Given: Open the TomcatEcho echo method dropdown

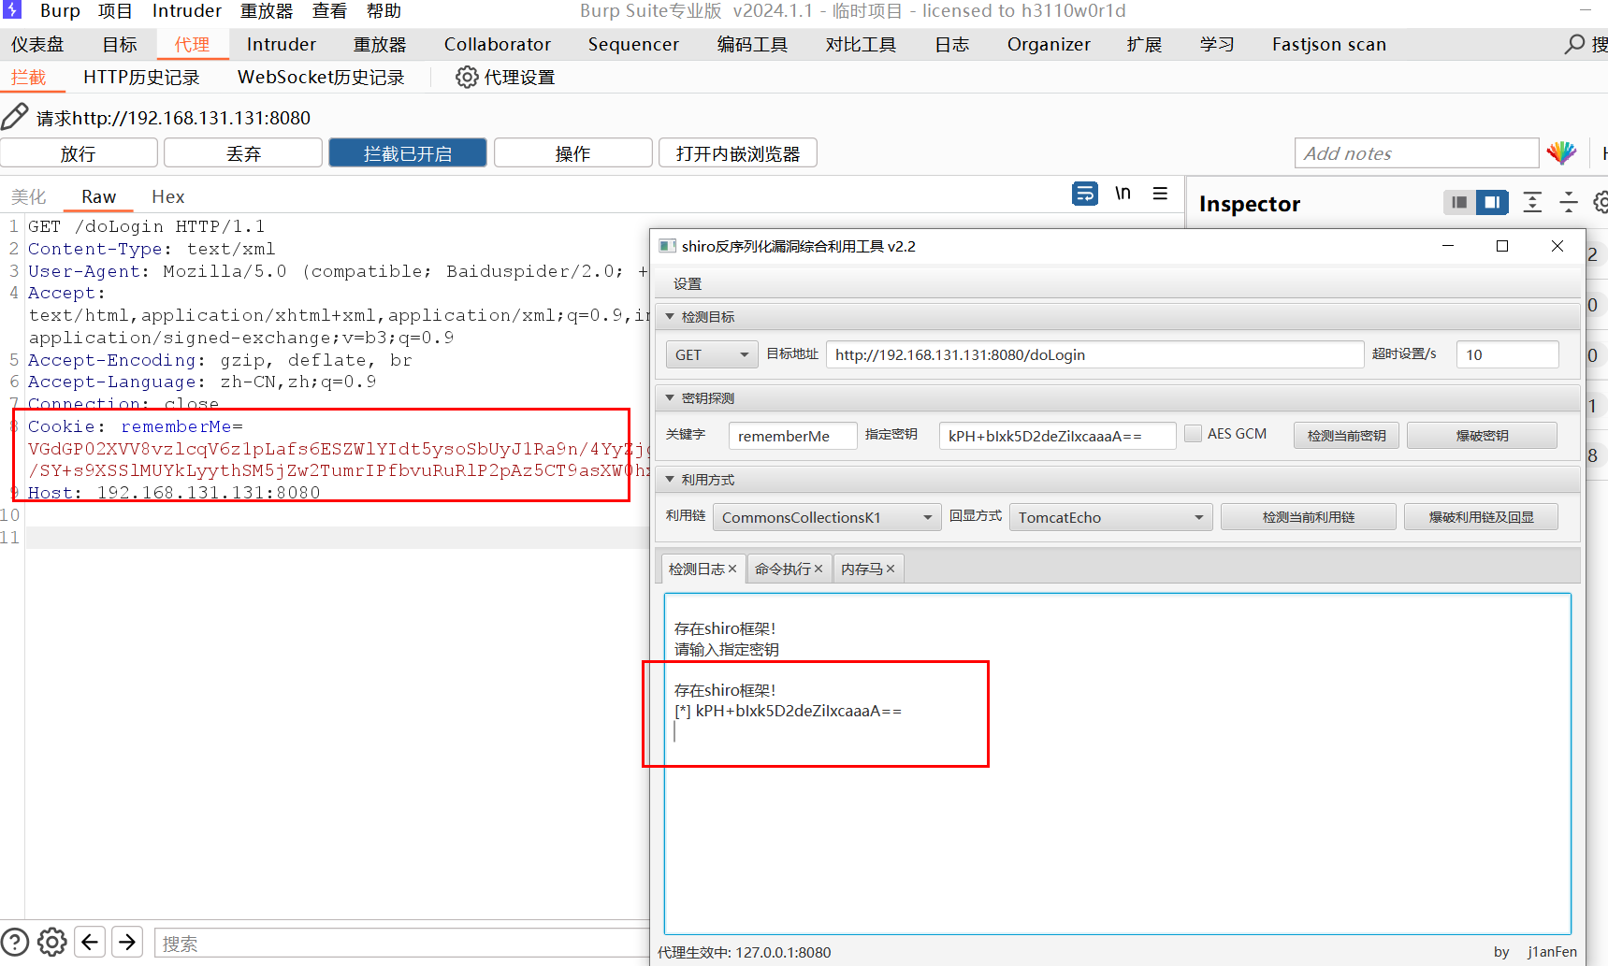Looking at the screenshot, I should point(1110,517).
